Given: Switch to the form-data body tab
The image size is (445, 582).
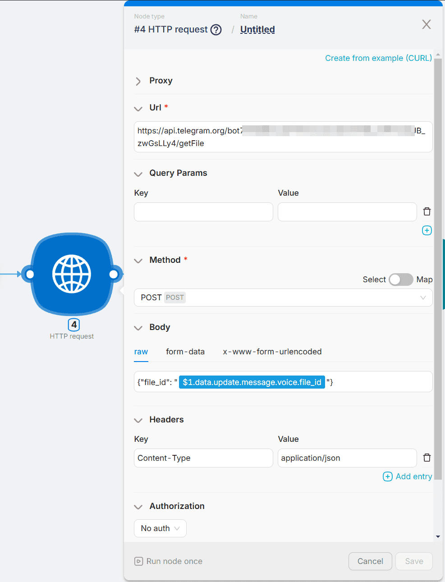Looking at the screenshot, I should point(185,352).
